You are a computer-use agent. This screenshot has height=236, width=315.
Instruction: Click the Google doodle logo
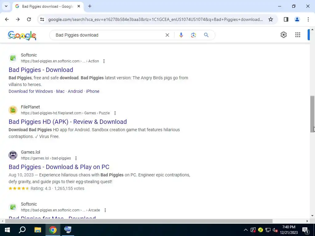point(22,36)
